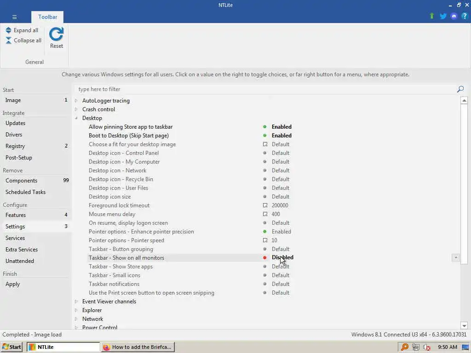Screen dimensions: 471x353
Task: Toggle Desktop icon - Recycle Bin value
Action: (280, 179)
